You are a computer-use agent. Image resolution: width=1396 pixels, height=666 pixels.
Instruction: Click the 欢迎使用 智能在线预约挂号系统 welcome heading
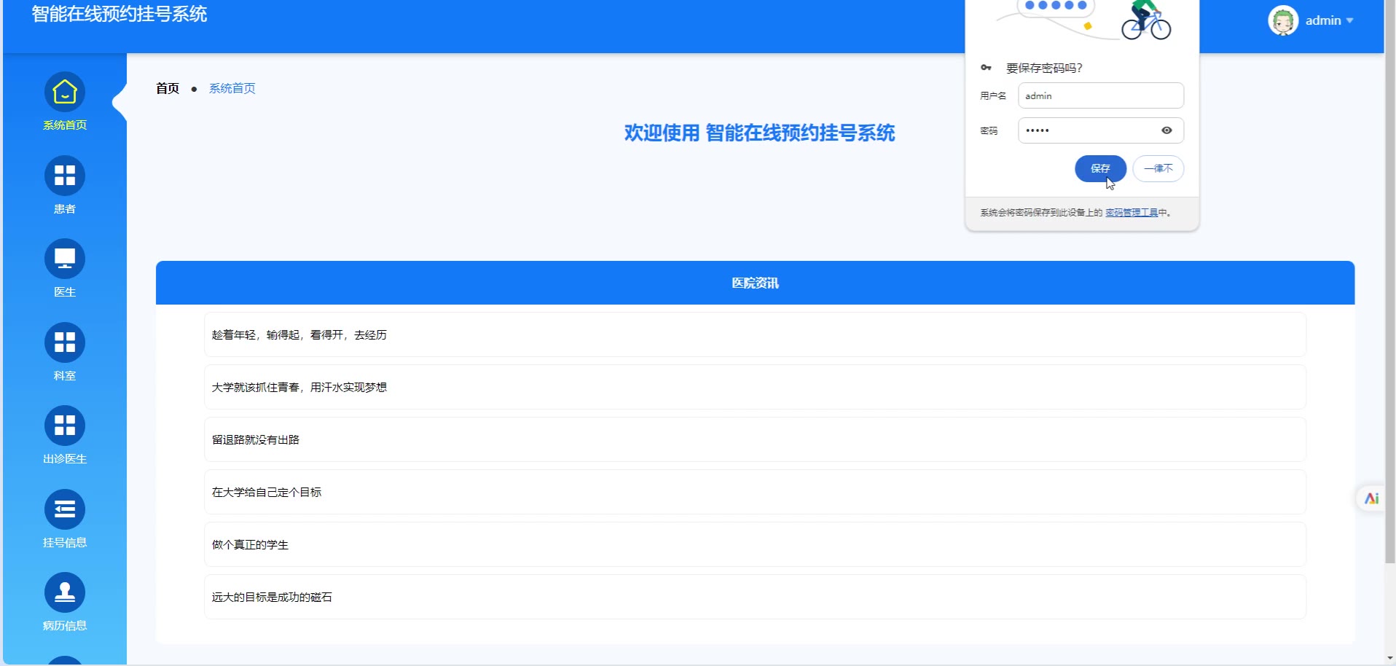[759, 133]
